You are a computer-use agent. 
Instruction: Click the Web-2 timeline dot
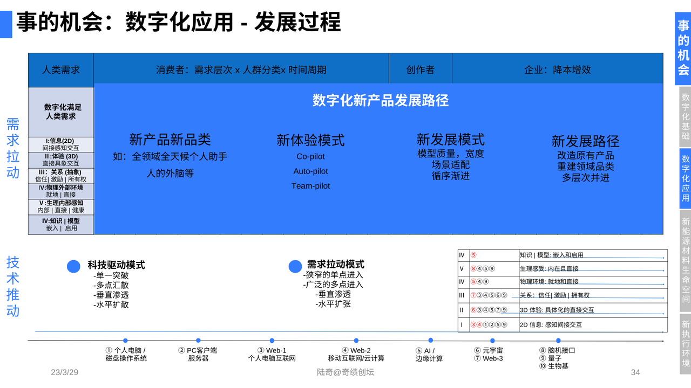point(356,341)
